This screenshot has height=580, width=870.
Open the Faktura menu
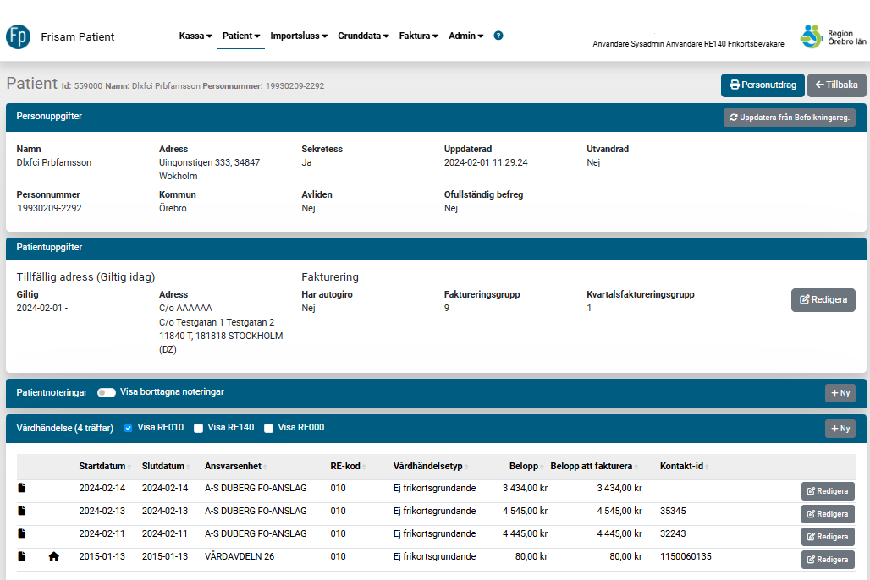(419, 36)
